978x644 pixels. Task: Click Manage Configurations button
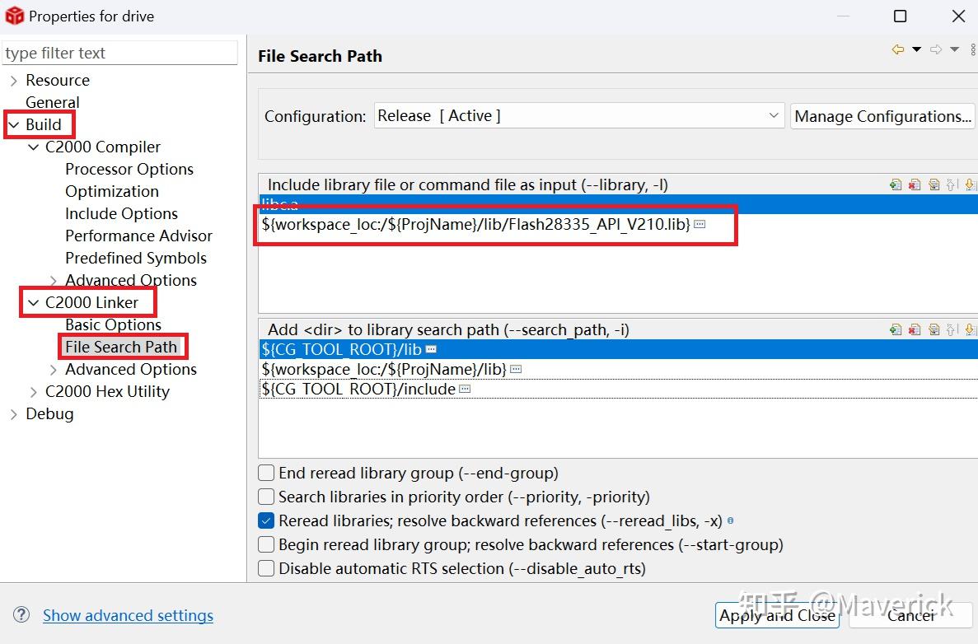point(882,116)
